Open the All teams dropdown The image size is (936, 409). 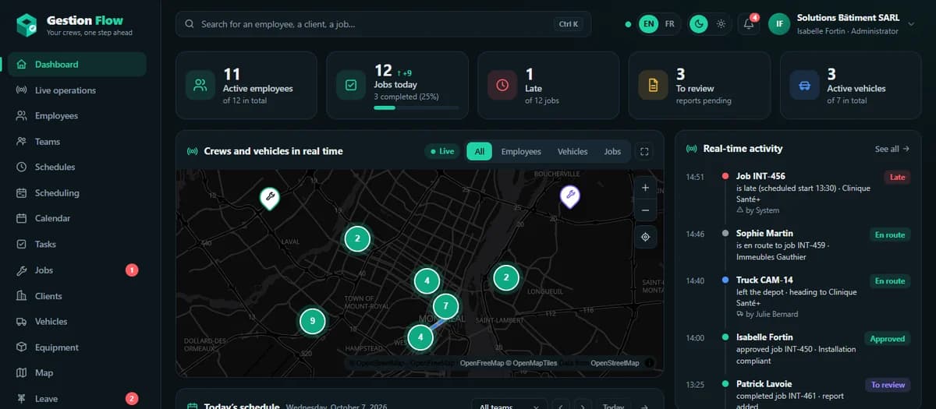pyautogui.click(x=509, y=406)
